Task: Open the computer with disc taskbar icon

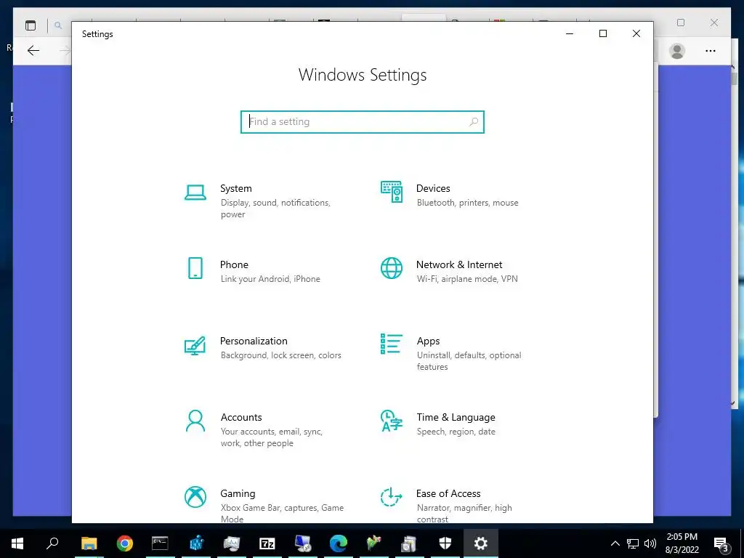Action: [x=303, y=543]
